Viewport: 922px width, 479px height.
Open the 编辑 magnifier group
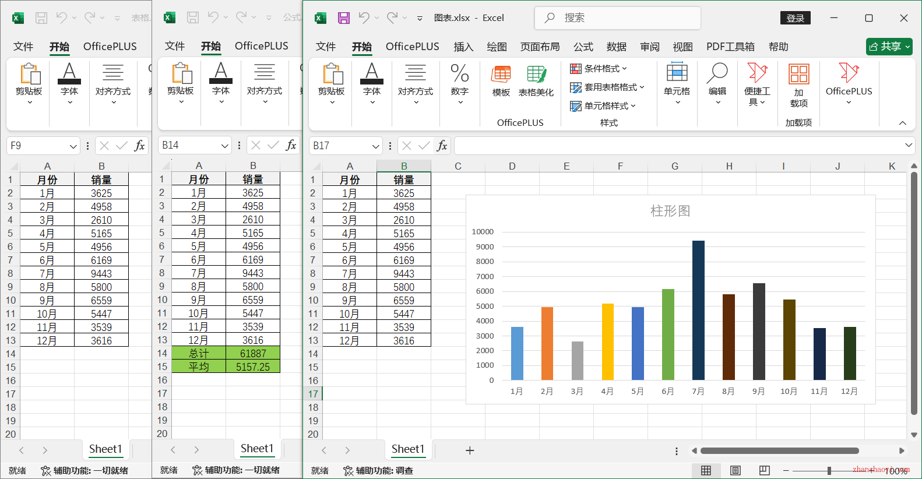coord(717,84)
